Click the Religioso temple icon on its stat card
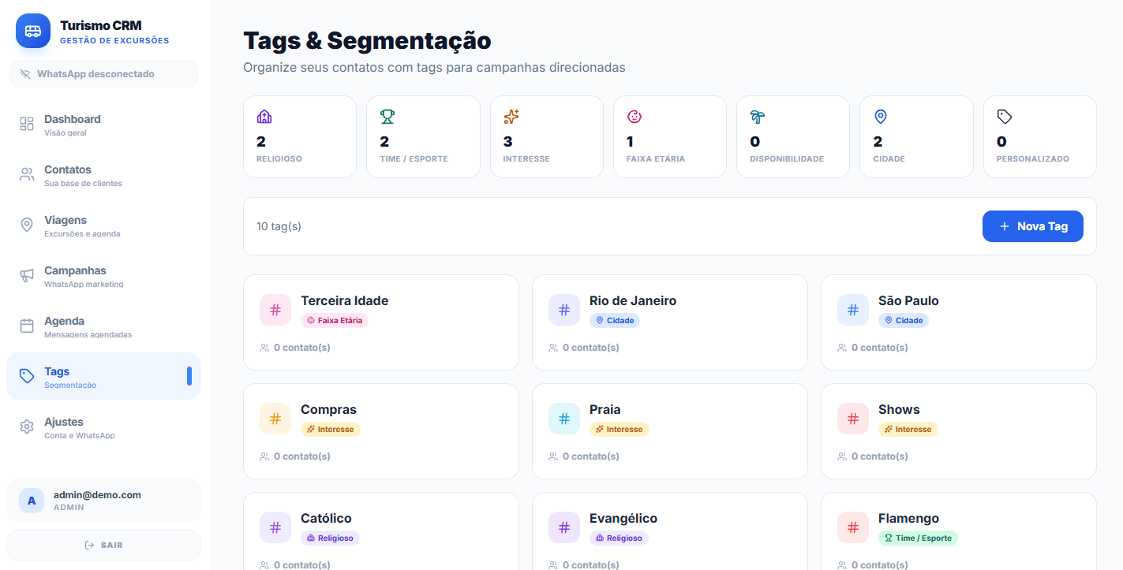1123x570 pixels. tap(264, 116)
